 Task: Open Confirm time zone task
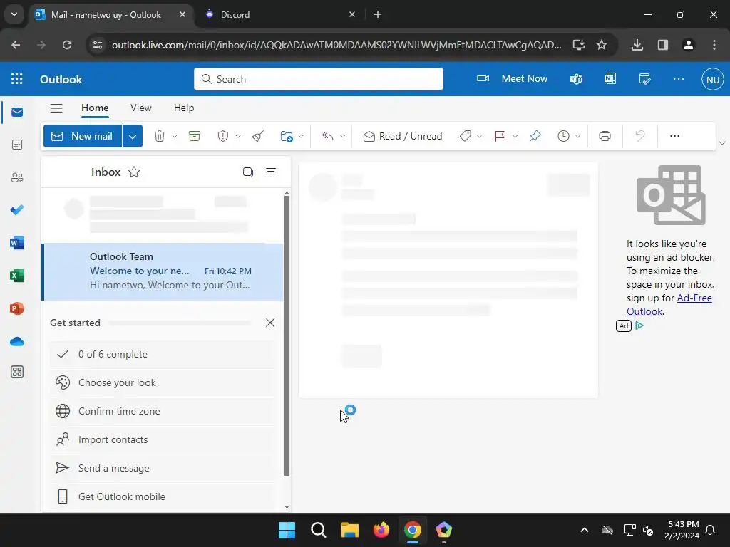(x=163, y=411)
